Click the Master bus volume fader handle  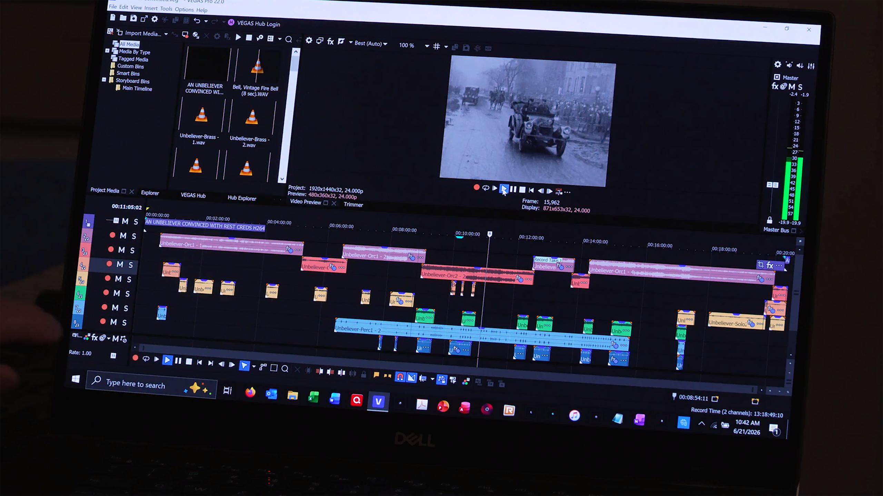click(772, 185)
